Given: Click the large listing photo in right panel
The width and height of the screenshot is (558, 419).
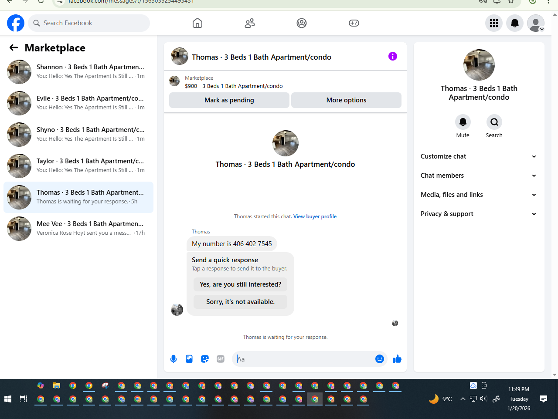Looking at the screenshot, I should pyautogui.click(x=479, y=65).
